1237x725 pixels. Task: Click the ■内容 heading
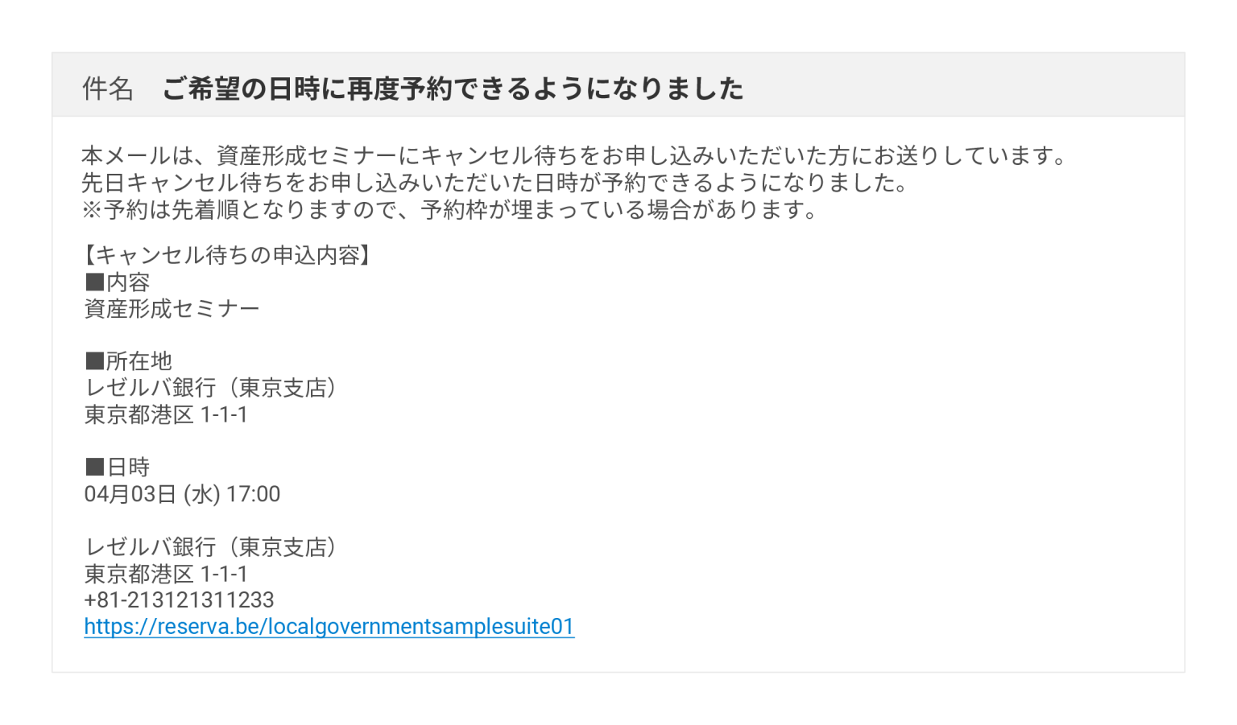pos(118,282)
